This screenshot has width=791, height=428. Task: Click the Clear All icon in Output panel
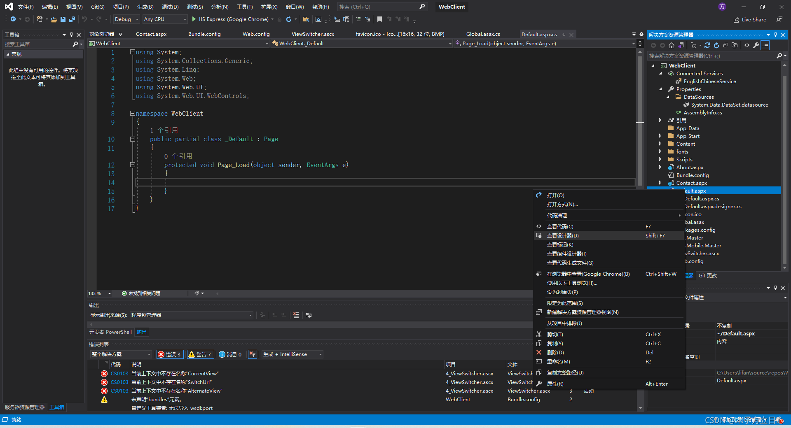click(296, 315)
